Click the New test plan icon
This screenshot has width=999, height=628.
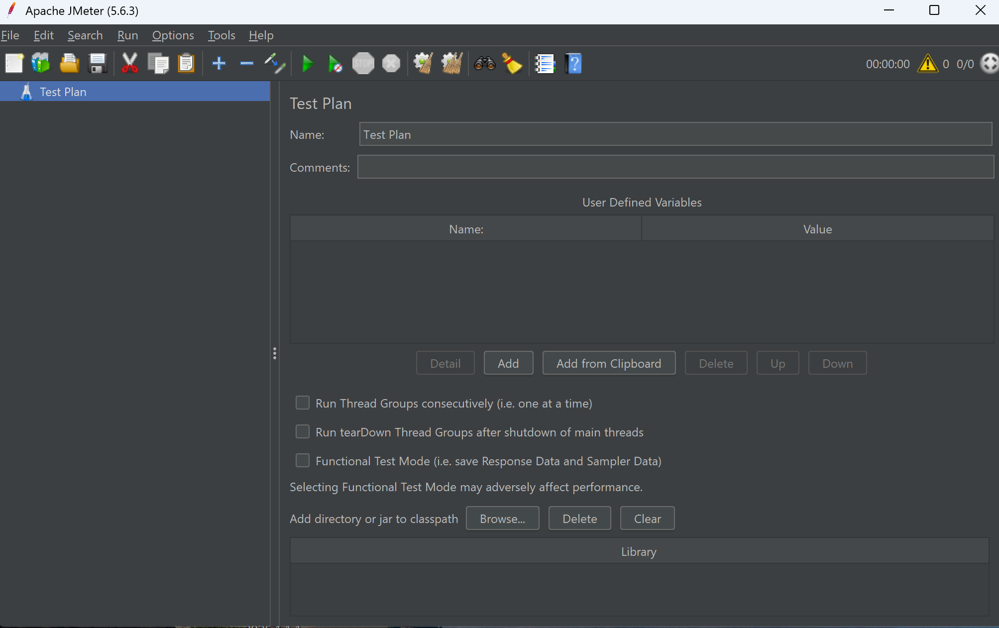point(14,64)
